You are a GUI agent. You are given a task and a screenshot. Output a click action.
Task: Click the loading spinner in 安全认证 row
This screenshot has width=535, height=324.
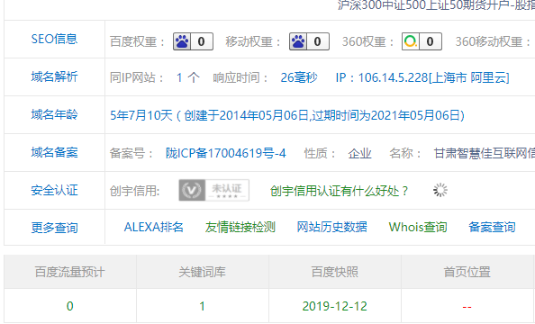click(x=440, y=190)
